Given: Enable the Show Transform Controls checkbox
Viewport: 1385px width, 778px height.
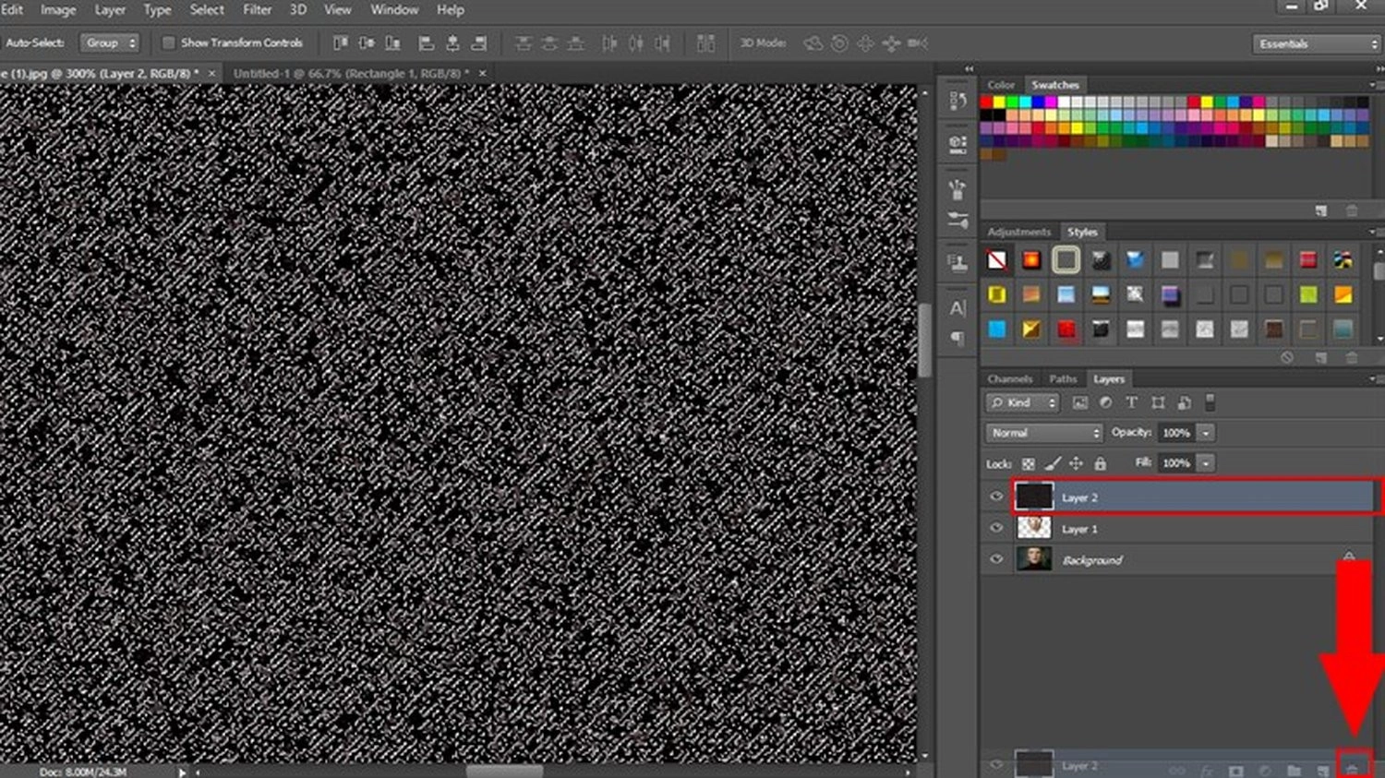Looking at the screenshot, I should pyautogui.click(x=168, y=42).
